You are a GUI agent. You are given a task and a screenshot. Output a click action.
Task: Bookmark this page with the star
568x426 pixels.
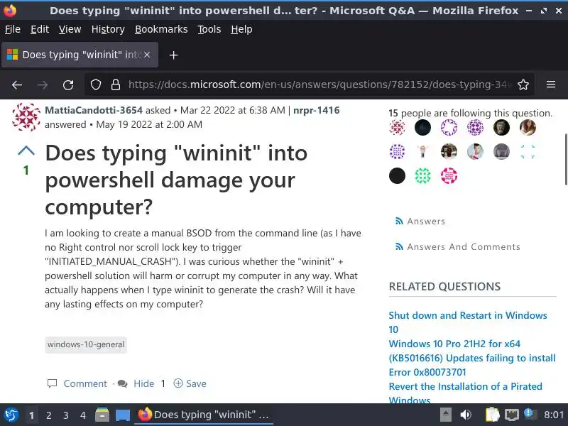click(523, 84)
